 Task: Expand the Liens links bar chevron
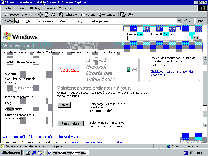(x=206, y=20)
